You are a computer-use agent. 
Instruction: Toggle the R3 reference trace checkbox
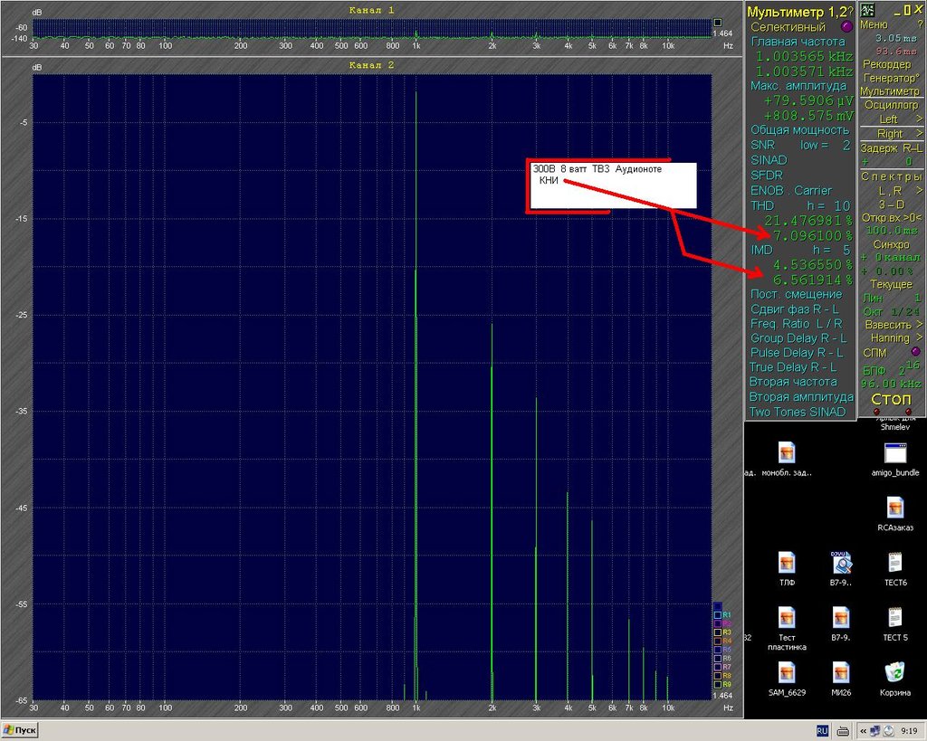718,632
